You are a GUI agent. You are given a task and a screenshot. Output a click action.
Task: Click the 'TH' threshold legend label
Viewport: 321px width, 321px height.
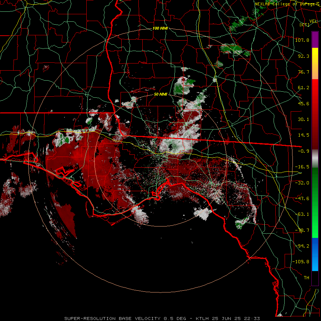point(306,278)
